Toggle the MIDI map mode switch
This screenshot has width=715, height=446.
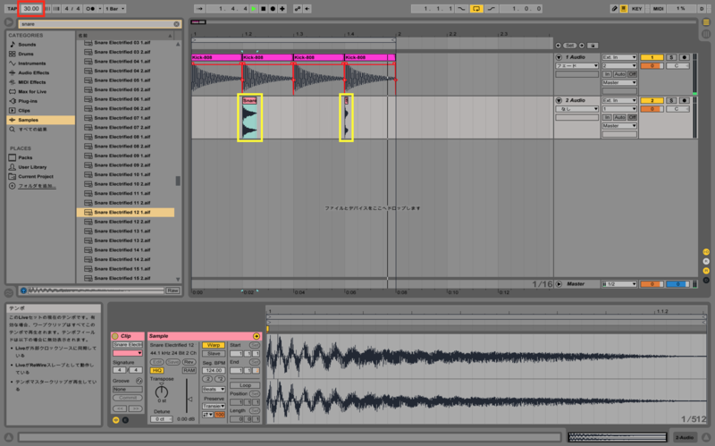coord(658,9)
